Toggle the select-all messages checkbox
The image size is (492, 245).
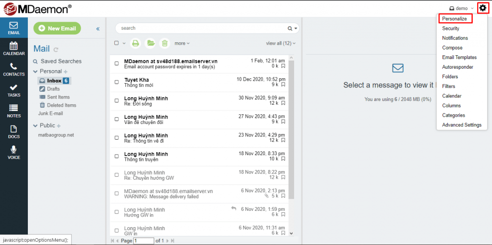coord(117,43)
